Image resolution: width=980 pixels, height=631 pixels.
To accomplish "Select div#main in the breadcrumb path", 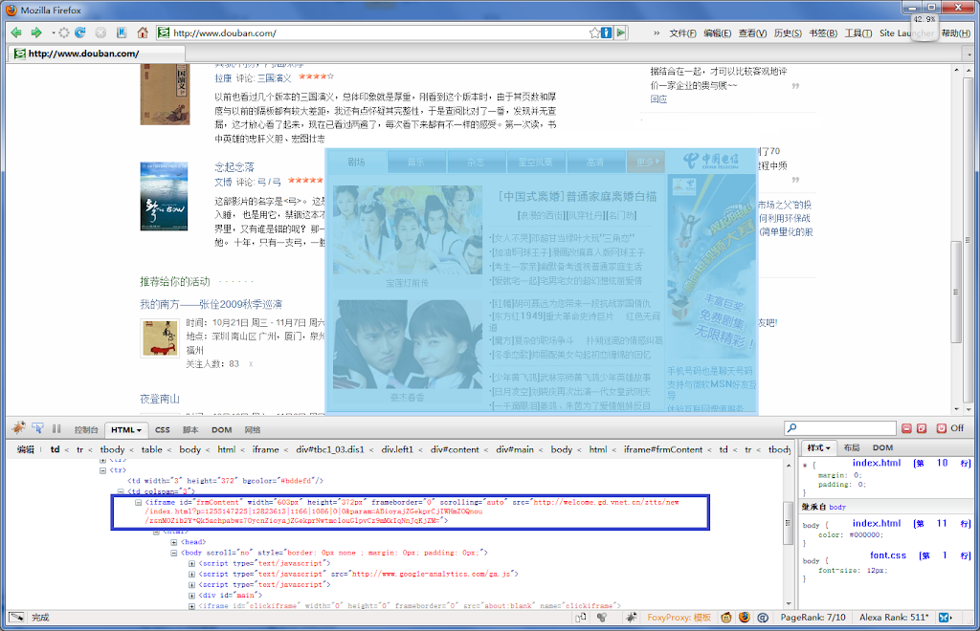I will (x=515, y=449).
